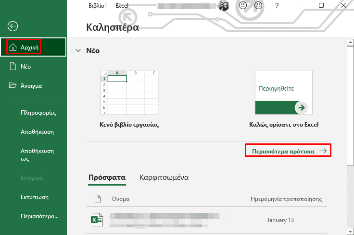Click the scrollbar up arrow
354x235 pixels.
350,42
